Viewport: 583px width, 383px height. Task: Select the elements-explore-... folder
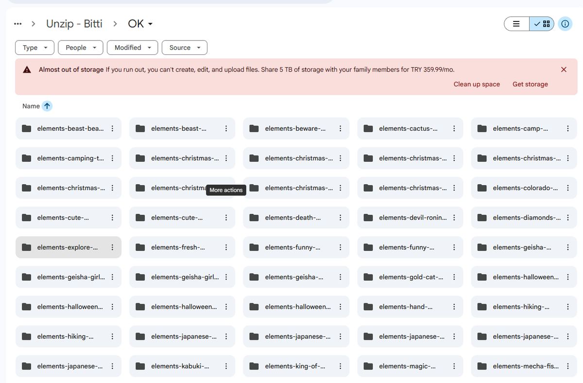(69, 247)
